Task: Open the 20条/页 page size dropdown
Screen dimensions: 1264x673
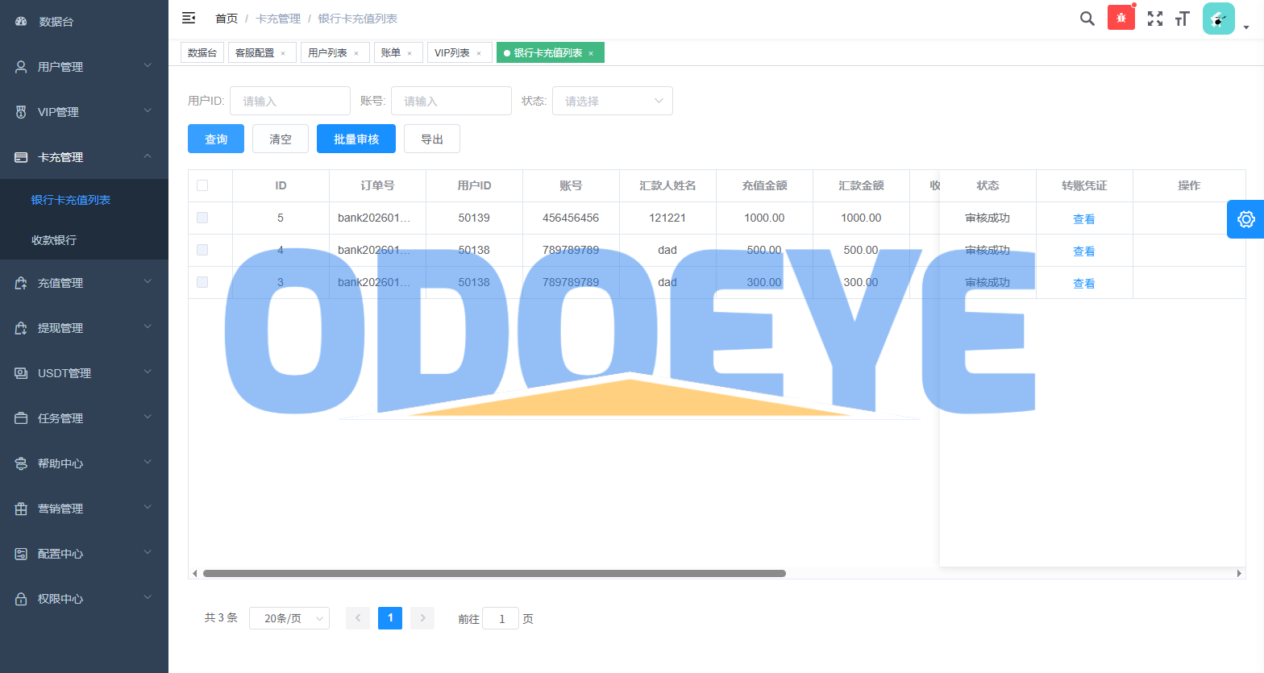Action: pos(289,618)
